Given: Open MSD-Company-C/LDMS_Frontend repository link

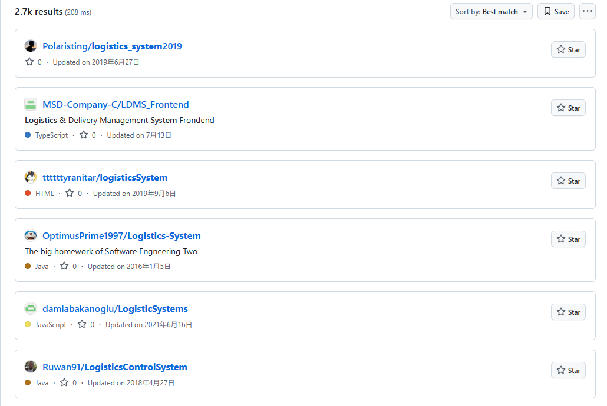Looking at the screenshot, I should tap(116, 104).
